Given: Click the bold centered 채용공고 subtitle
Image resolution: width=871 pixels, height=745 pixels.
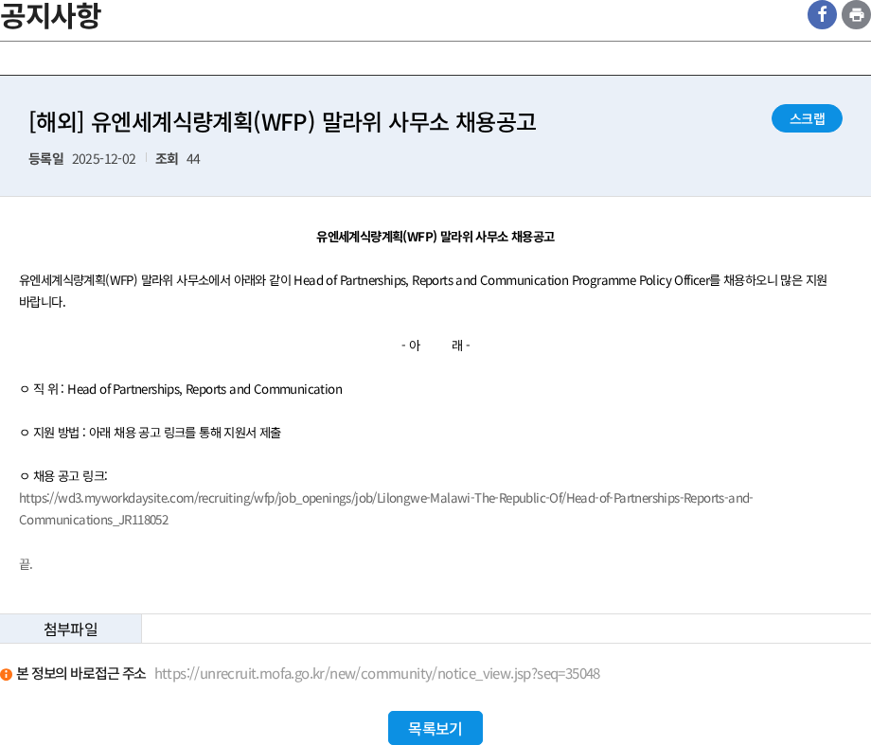Looking at the screenshot, I should pyautogui.click(x=435, y=237).
